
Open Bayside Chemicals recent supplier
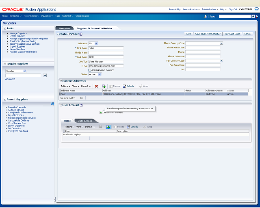[17, 107]
